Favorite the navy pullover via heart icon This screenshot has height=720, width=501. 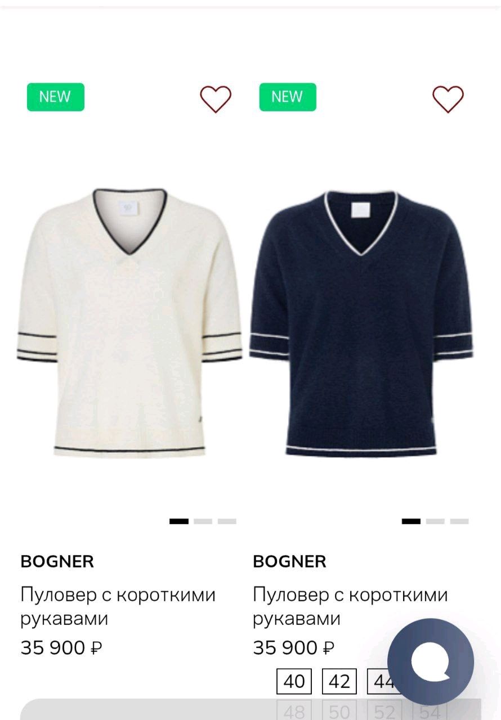(x=448, y=99)
